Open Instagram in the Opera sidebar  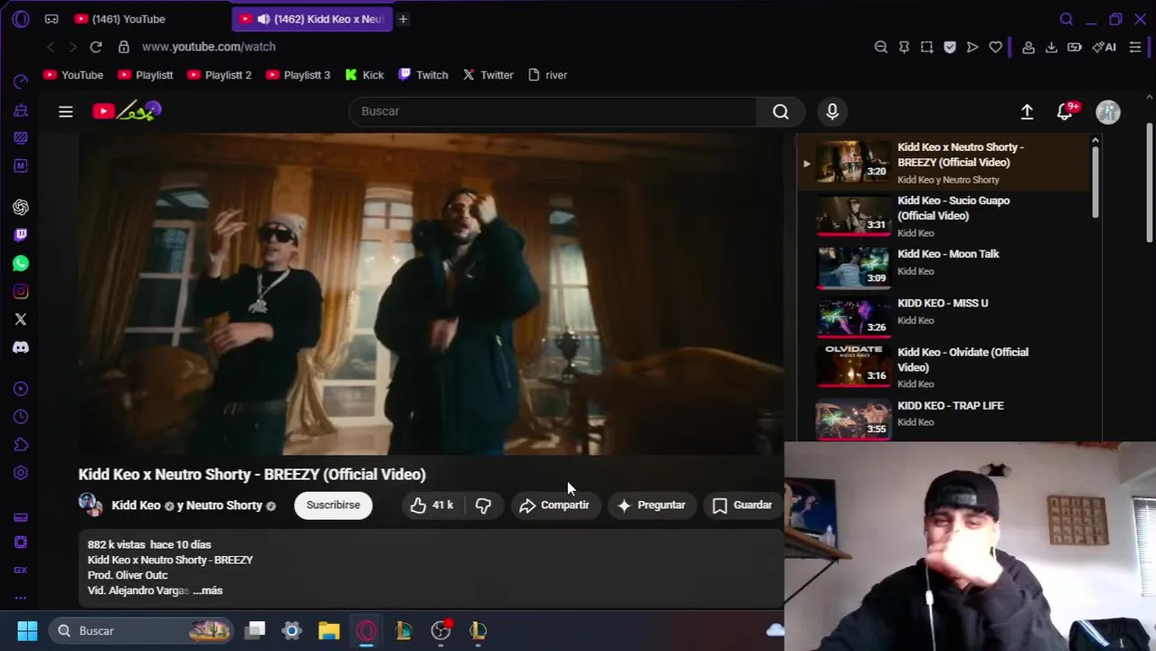tap(21, 291)
